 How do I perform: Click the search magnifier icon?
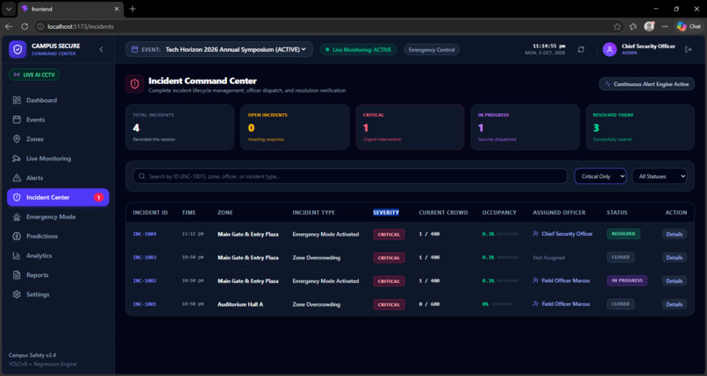[142, 176]
